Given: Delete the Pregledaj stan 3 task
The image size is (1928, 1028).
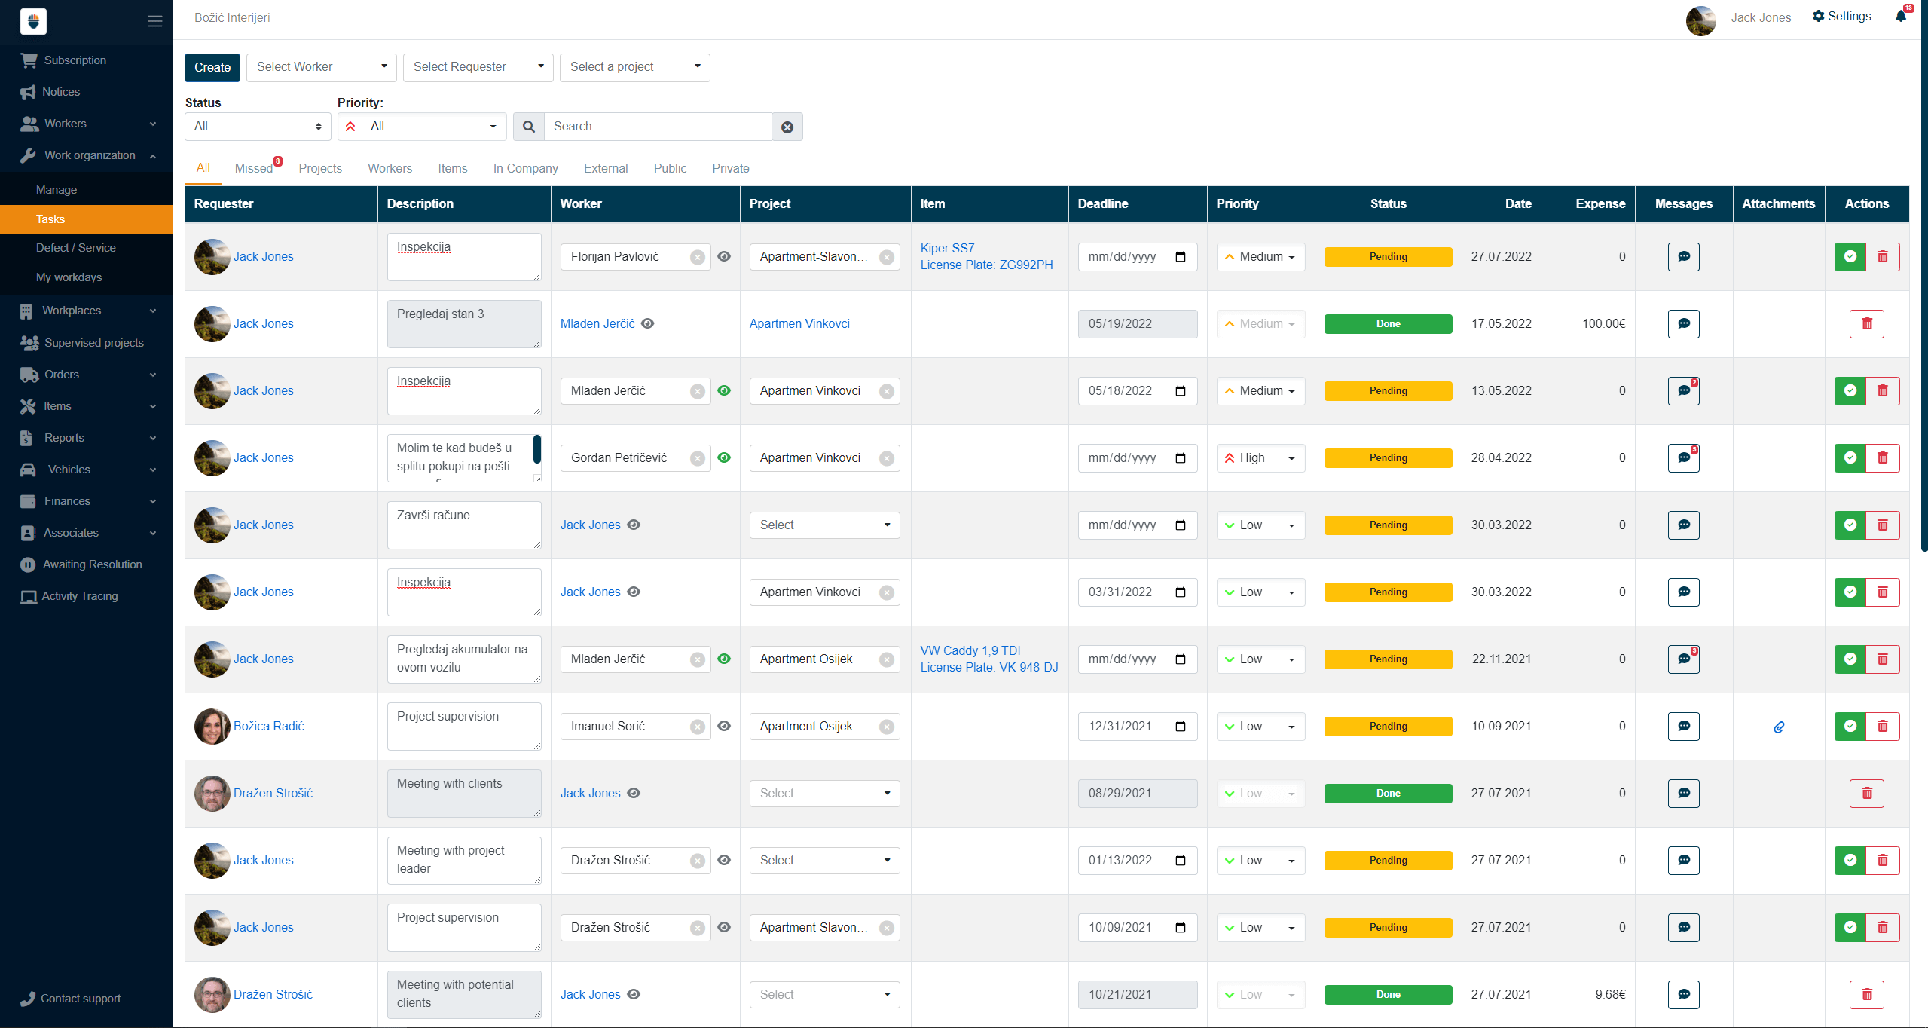Looking at the screenshot, I should click(1866, 324).
